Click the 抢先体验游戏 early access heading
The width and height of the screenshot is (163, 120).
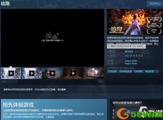pyautogui.click(x=18, y=105)
